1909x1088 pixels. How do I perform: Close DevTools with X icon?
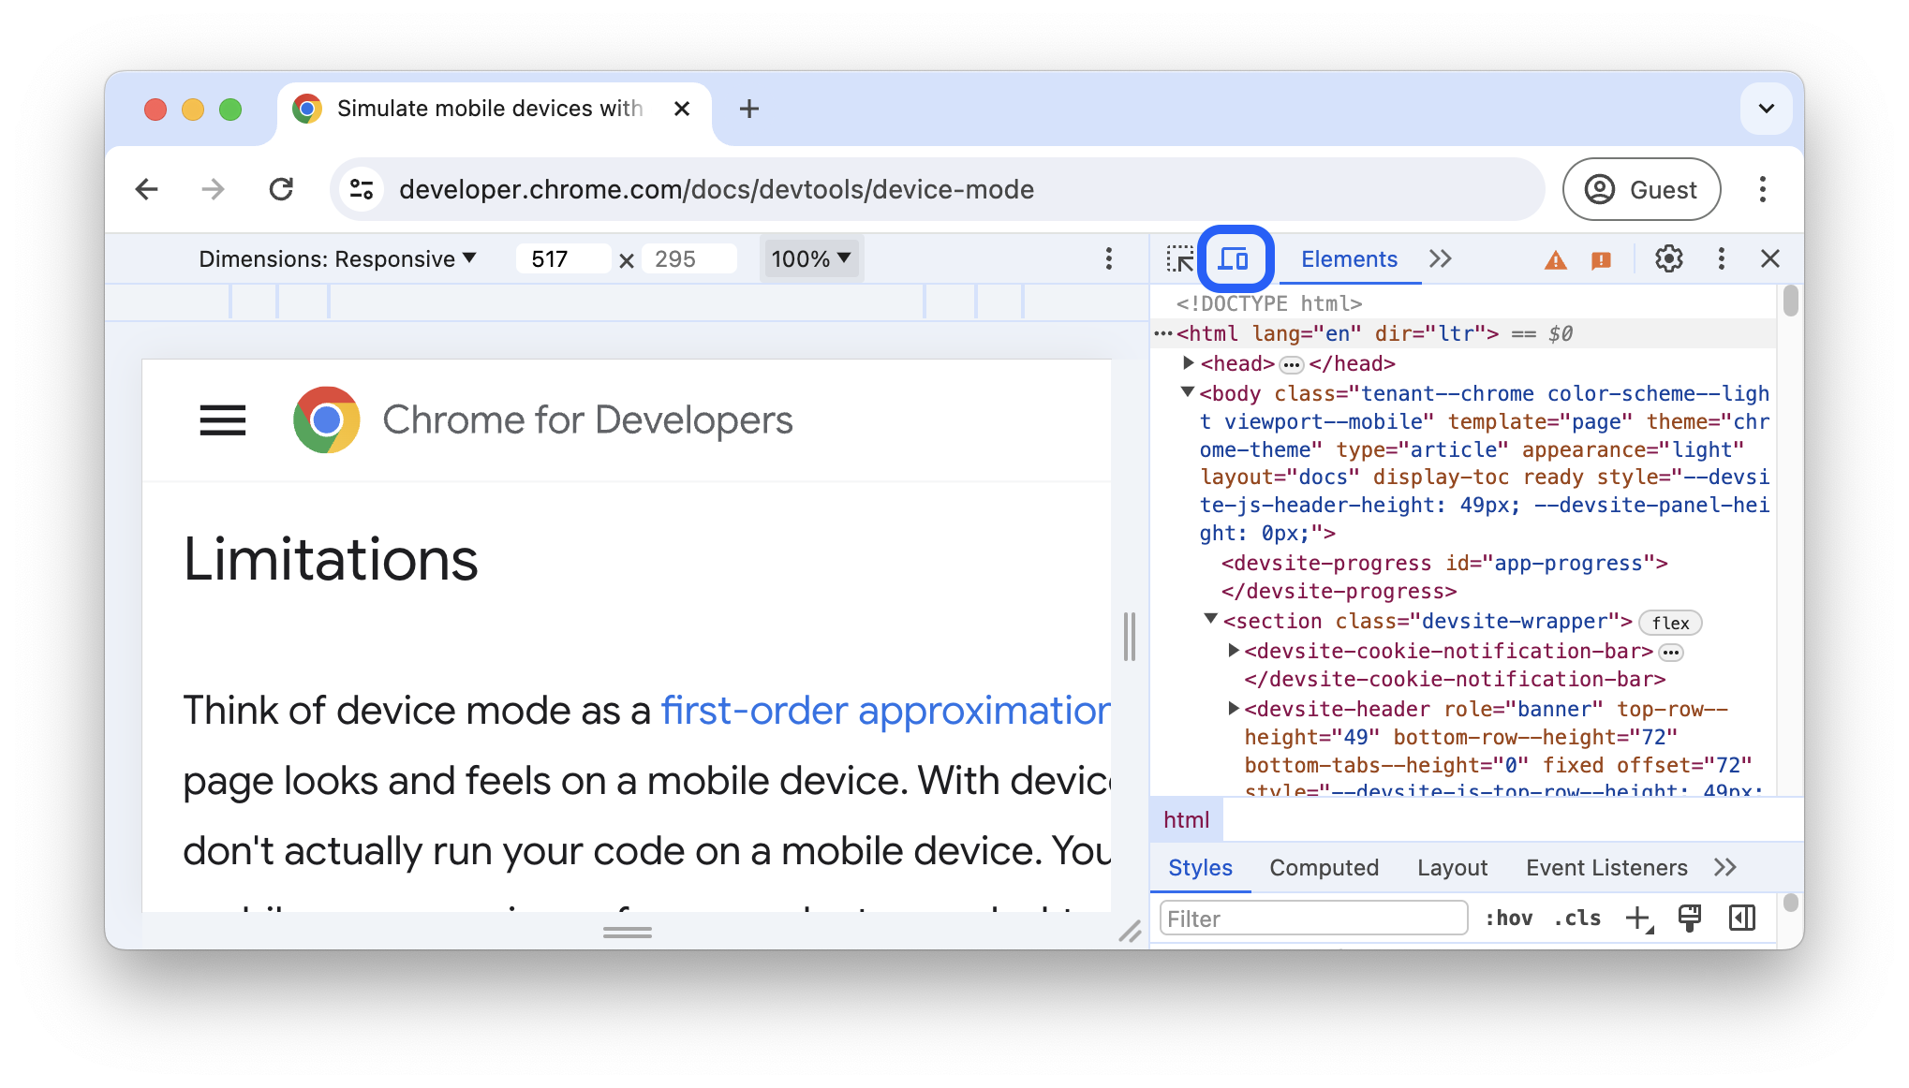1772,257
